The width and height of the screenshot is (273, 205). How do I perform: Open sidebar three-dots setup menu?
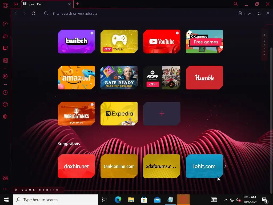pos(5,189)
